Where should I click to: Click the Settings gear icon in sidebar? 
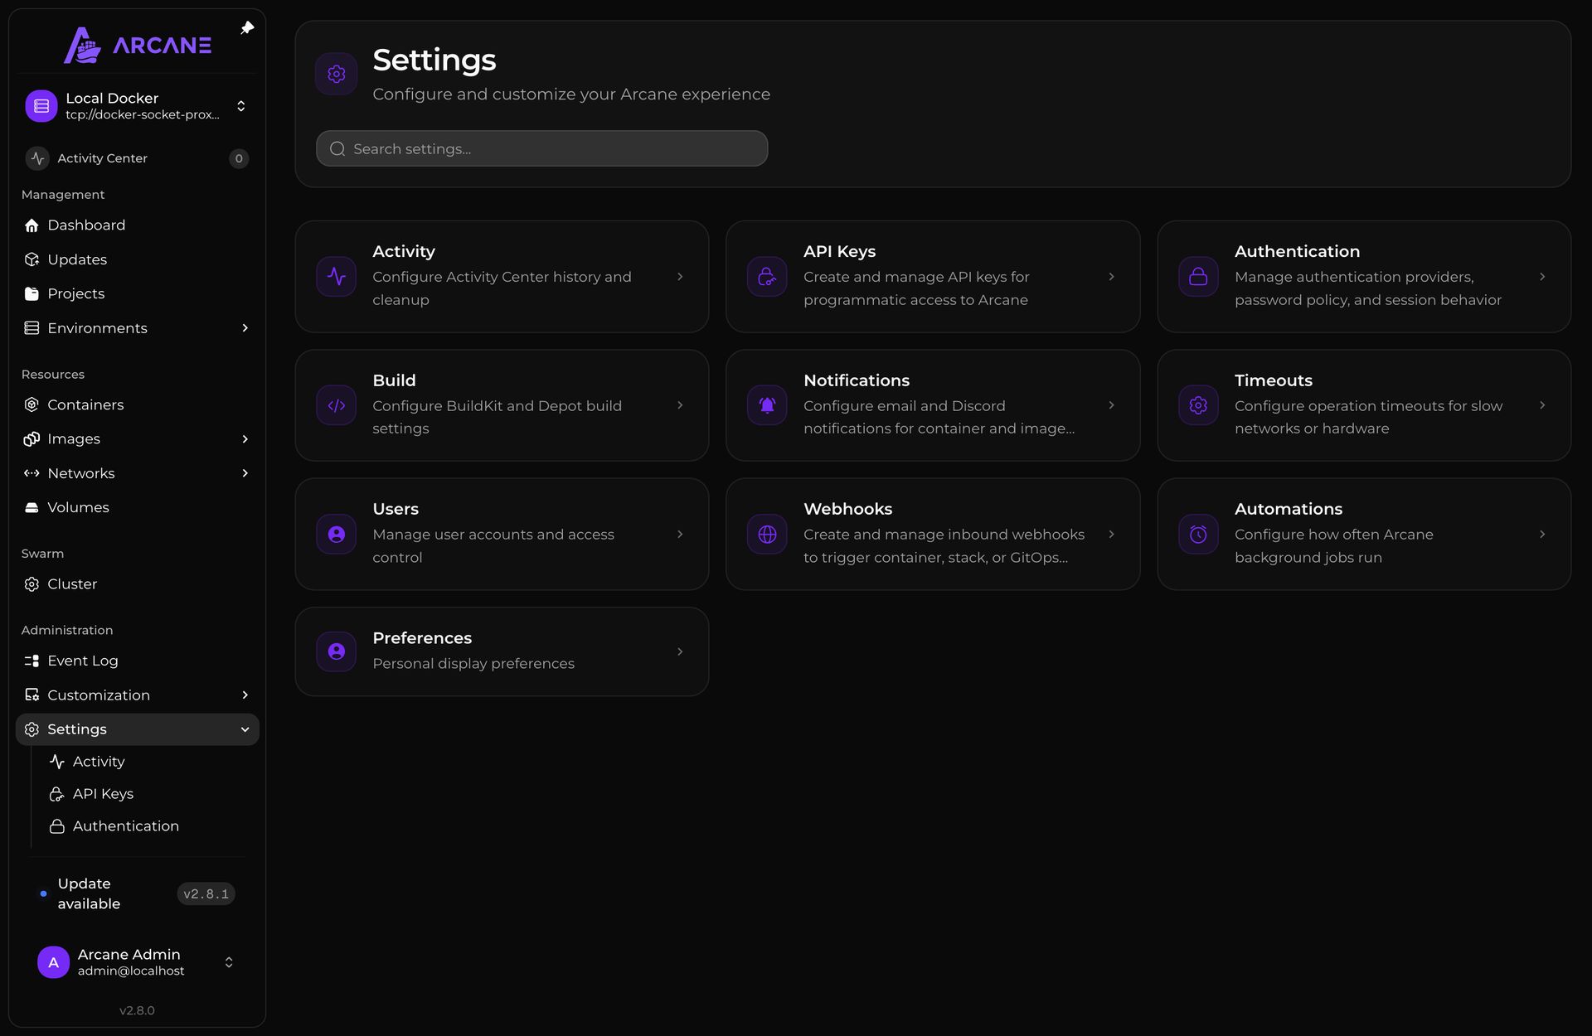tap(32, 729)
